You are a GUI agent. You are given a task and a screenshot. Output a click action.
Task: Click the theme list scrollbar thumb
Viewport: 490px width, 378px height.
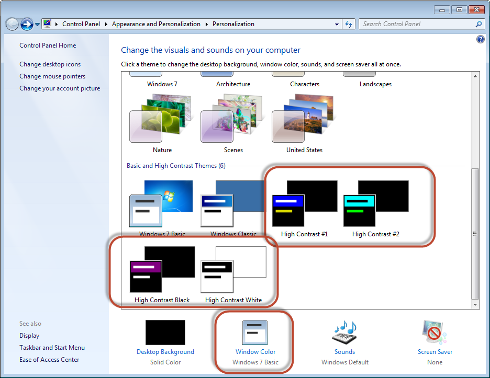[475, 234]
